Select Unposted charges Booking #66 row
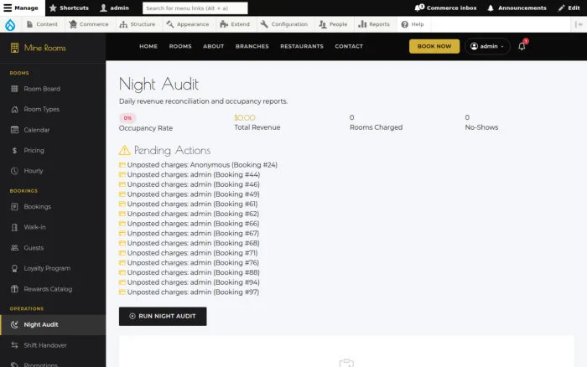This screenshot has height=367, width=587. point(189,224)
